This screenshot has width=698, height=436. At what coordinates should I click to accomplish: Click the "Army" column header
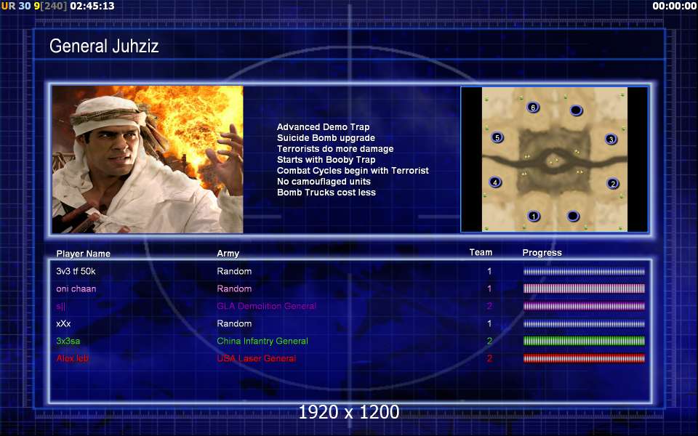tap(228, 254)
